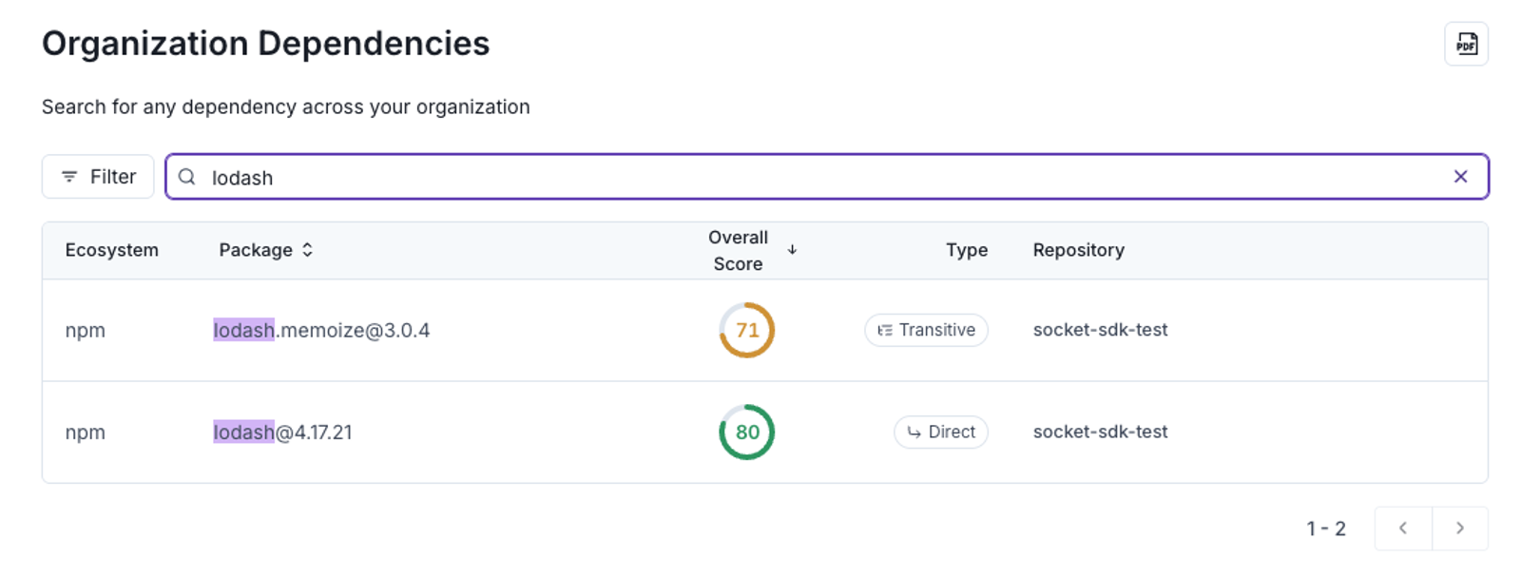Clear the lodash search with X icon

(1460, 177)
